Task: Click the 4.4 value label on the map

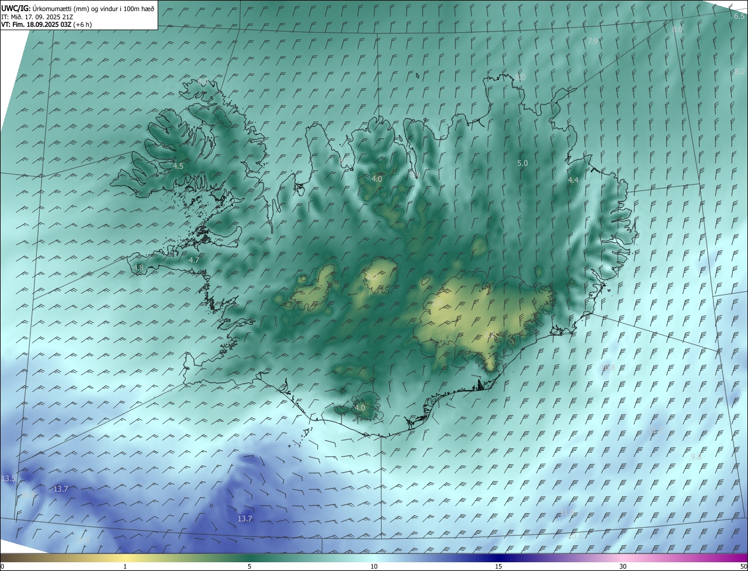Action: 573,180
